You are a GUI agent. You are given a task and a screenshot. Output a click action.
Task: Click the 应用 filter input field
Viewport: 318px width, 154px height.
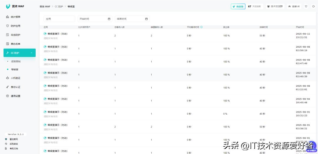(59, 19)
